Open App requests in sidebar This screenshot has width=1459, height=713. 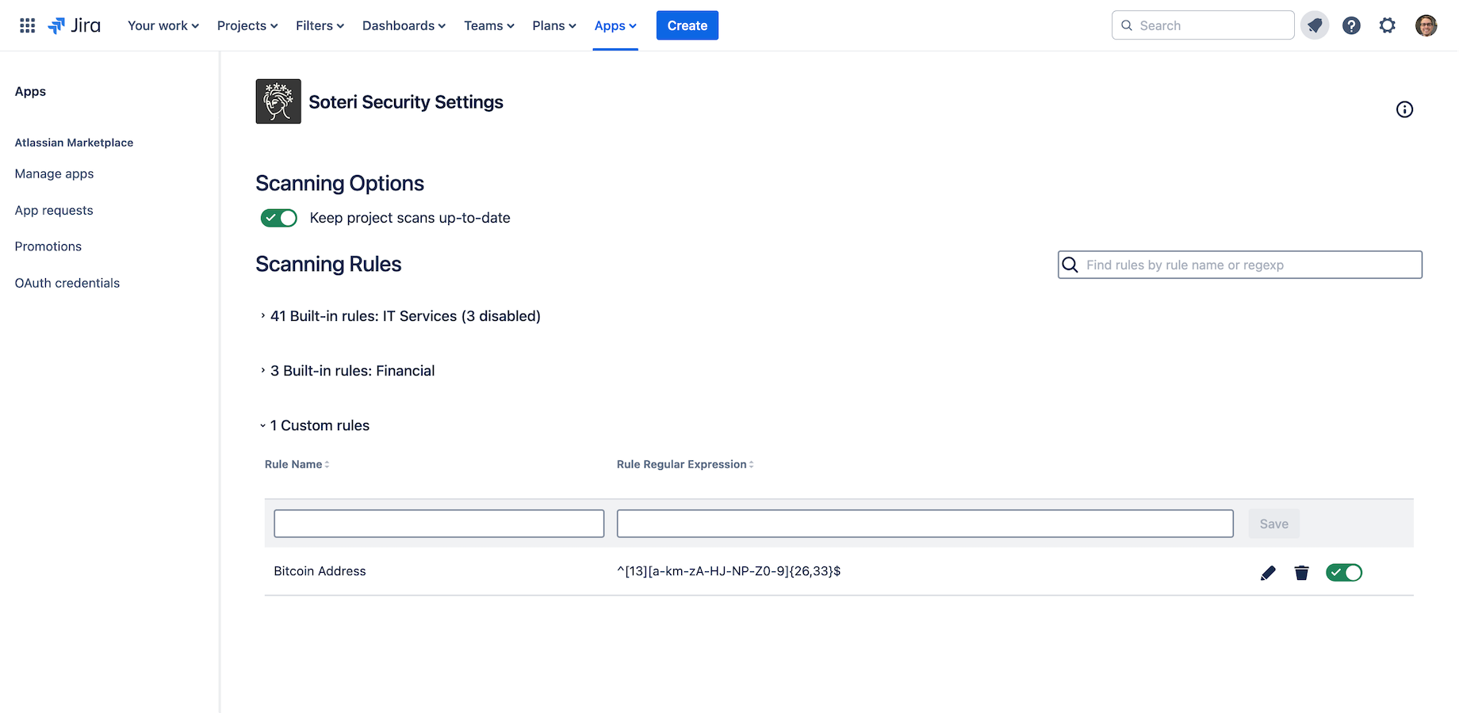[x=54, y=210]
